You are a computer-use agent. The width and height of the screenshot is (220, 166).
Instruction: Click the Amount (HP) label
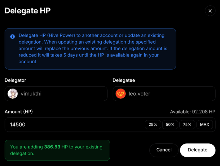[19, 112]
